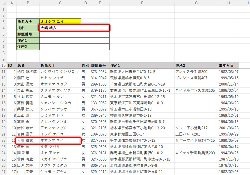
Task: Select column D header
Action: pyautogui.click(x=85, y=3)
